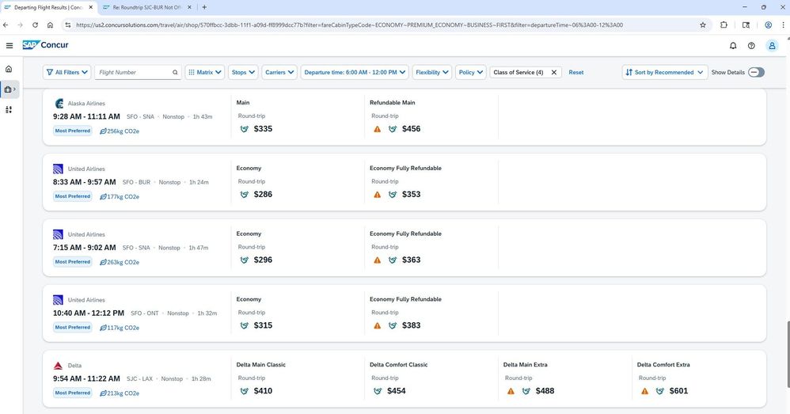The image size is (790, 414).
Task: Click the Alaska Airlines logo
Action: [59, 103]
